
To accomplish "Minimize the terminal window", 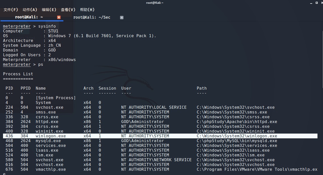I will pos(311,3).
